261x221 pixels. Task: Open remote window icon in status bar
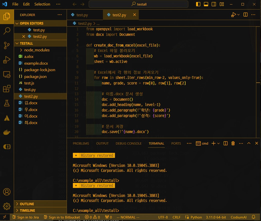coord(5,217)
